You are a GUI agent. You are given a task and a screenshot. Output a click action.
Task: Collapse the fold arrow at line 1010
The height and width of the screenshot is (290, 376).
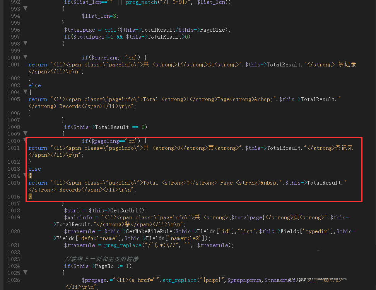(x=26, y=141)
